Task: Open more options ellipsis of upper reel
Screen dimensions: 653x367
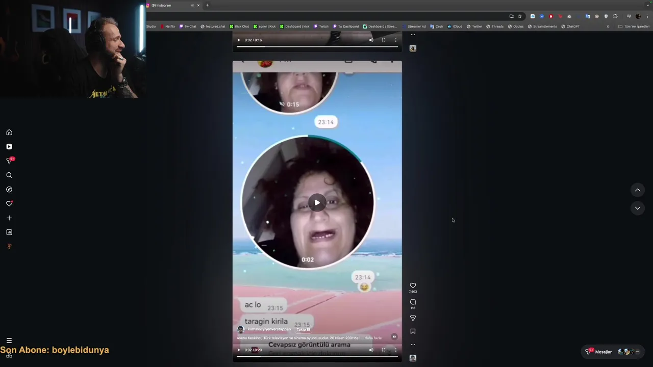Action: pos(413,35)
